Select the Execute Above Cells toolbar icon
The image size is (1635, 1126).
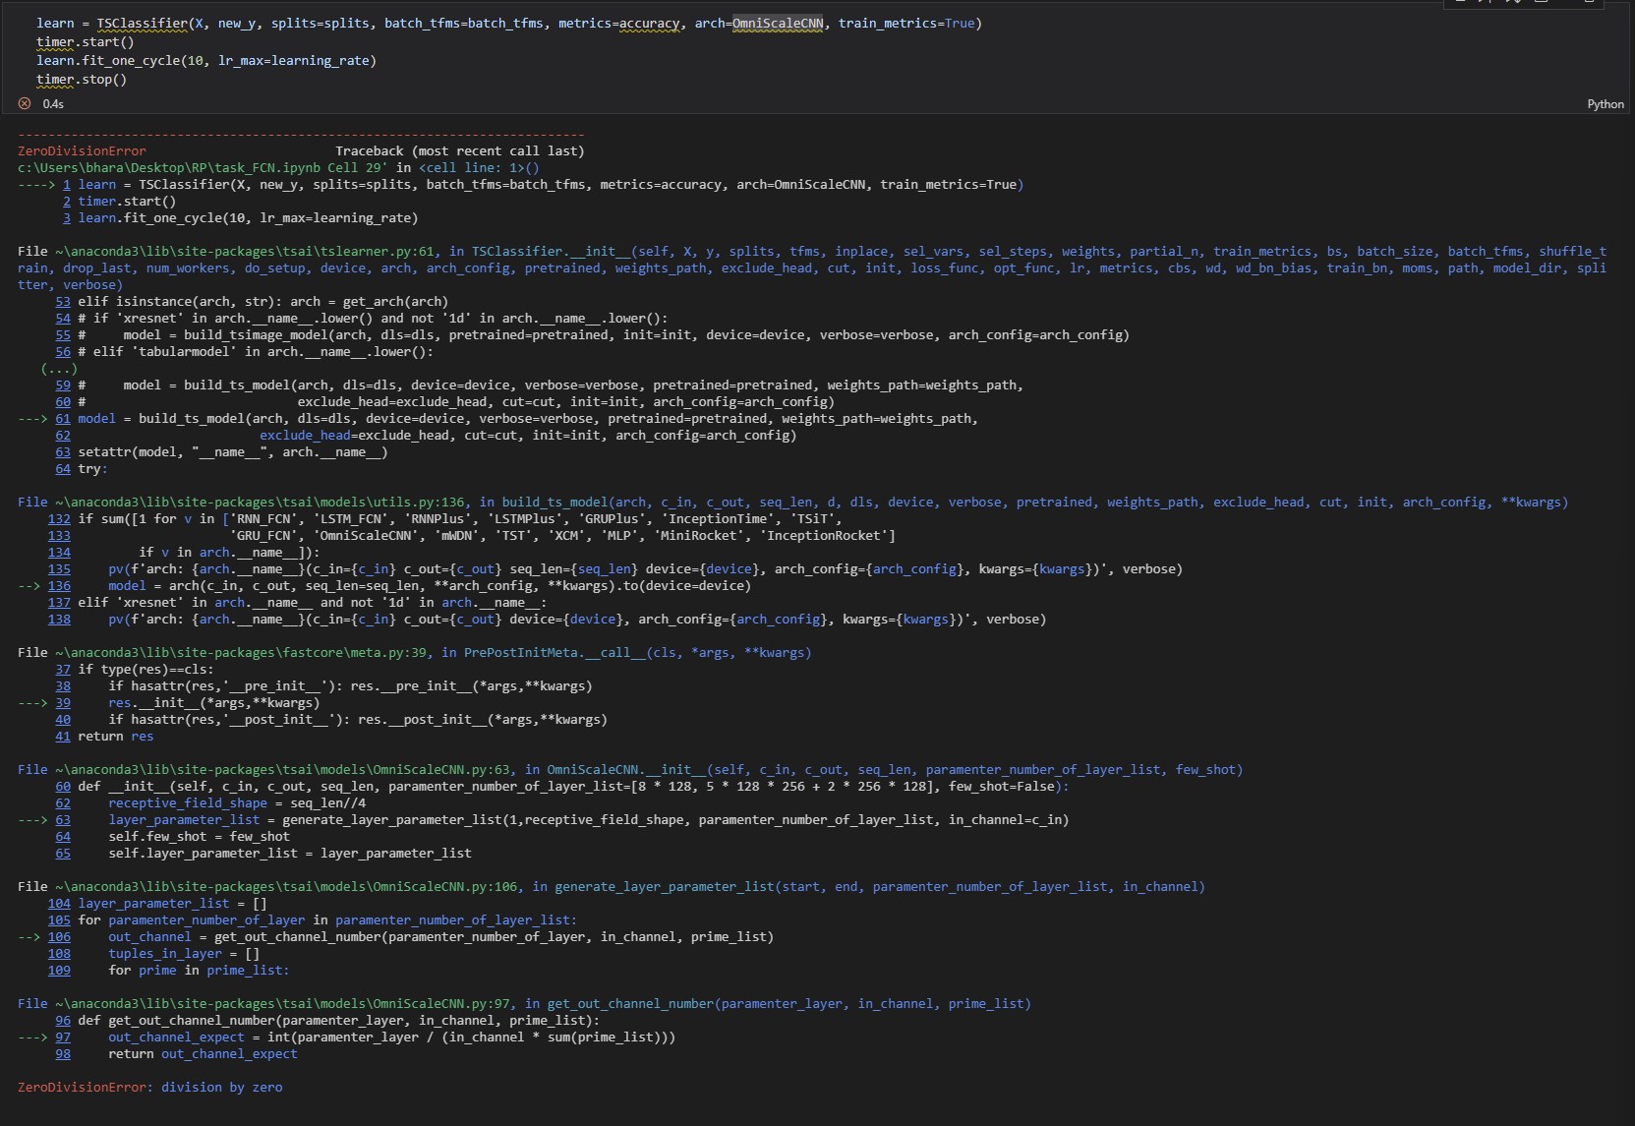tap(1460, 3)
